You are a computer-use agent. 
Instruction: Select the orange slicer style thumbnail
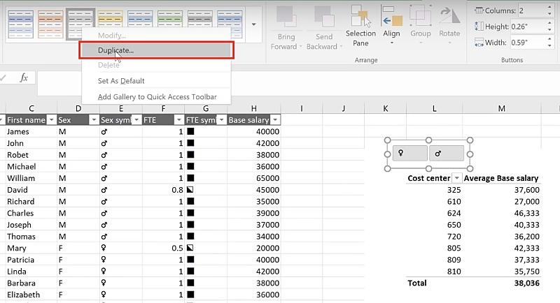pos(50,23)
